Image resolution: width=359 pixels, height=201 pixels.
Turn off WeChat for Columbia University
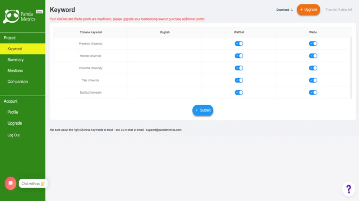pyautogui.click(x=239, y=68)
